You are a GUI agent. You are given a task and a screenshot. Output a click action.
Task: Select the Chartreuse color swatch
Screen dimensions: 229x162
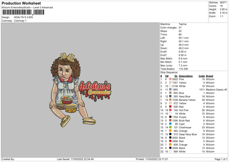(170, 127)
